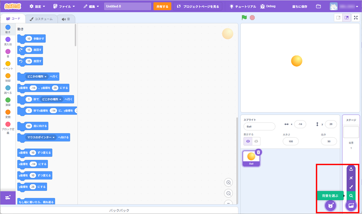The image size is (362, 214).
Task: Click the 共有する share button
Action: 162,6
